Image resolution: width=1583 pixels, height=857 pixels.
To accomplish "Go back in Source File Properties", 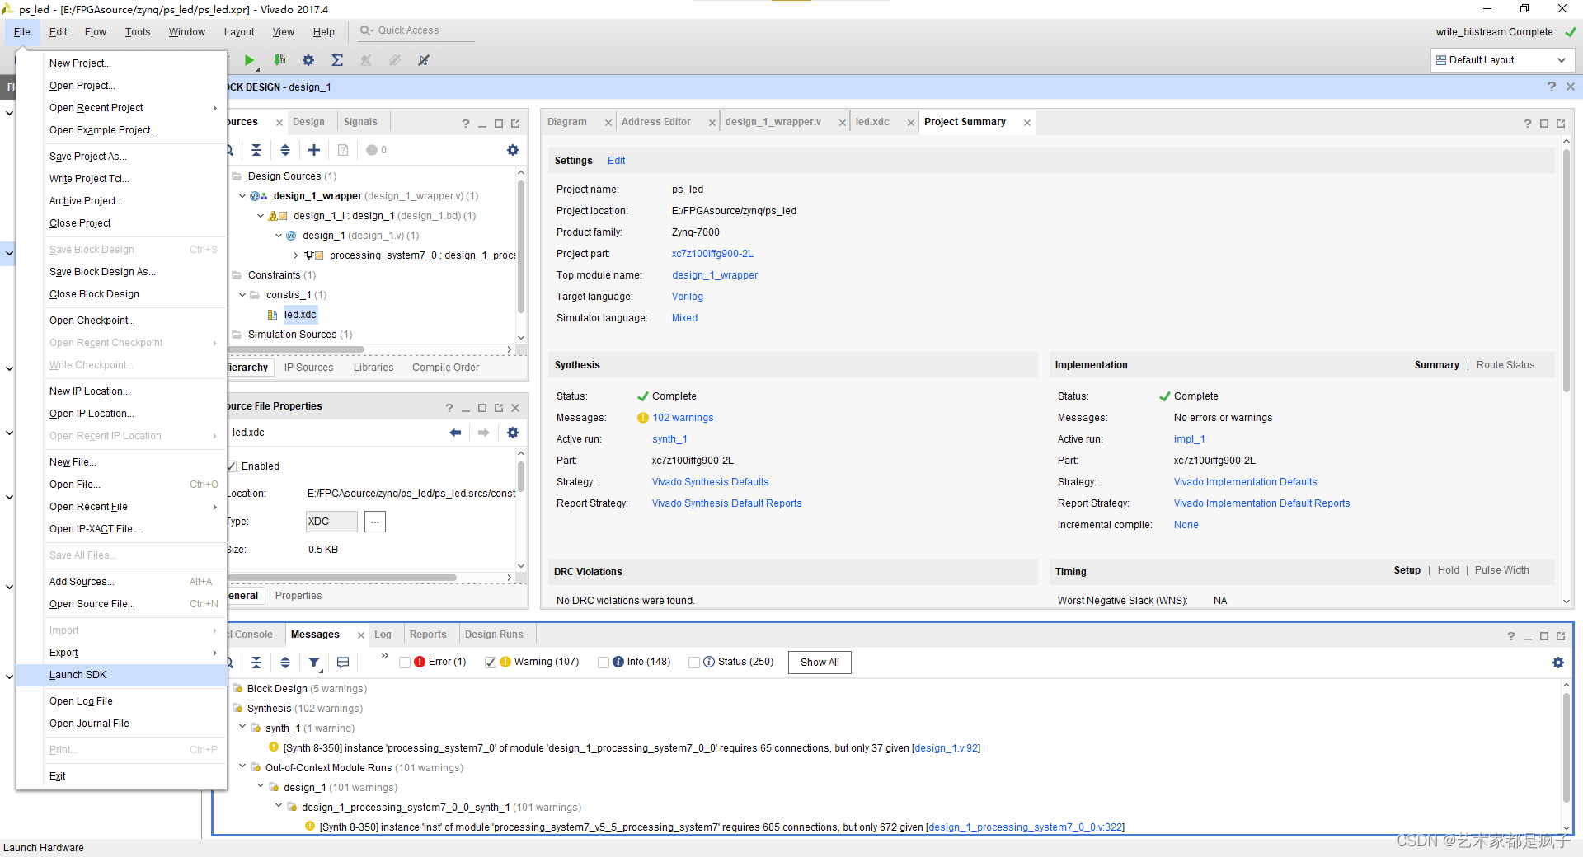I will click(455, 433).
